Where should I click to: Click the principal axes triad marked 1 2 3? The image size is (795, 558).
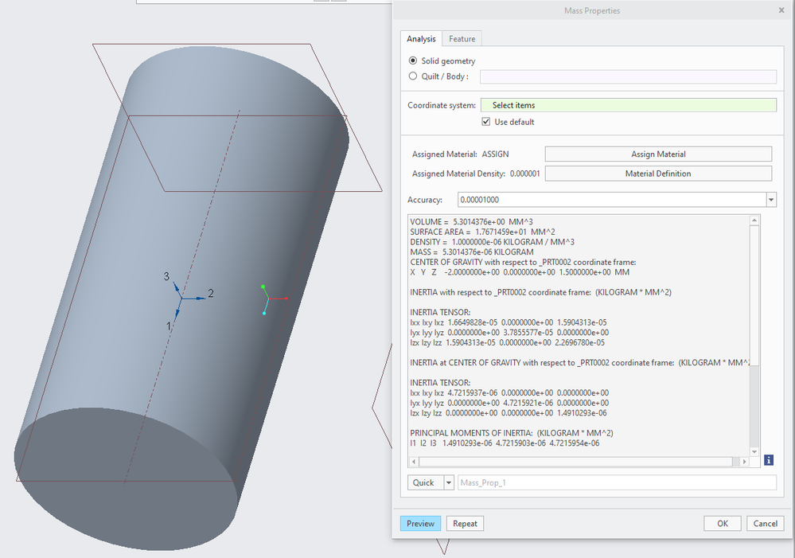pos(181,298)
